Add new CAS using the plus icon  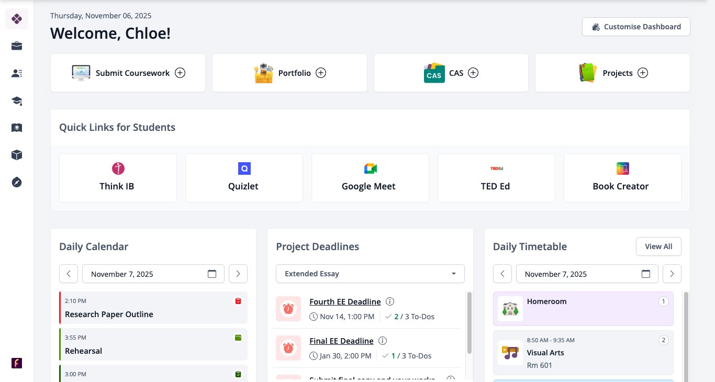pyautogui.click(x=473, y=73)
